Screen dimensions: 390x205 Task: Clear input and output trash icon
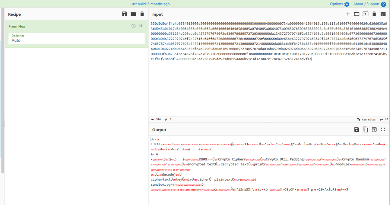pyautogui.click(x=374, y=14)
